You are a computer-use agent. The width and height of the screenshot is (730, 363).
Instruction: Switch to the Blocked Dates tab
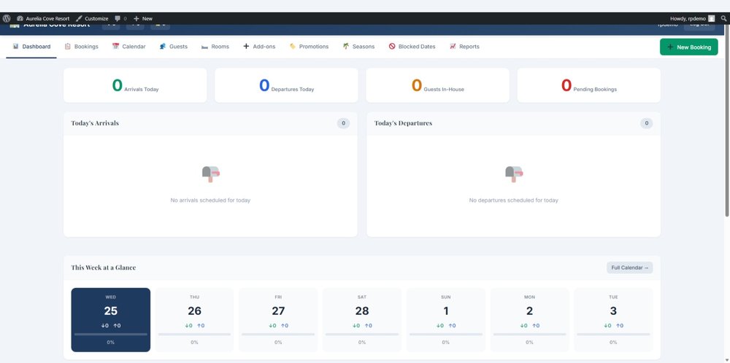pos(412,47)
